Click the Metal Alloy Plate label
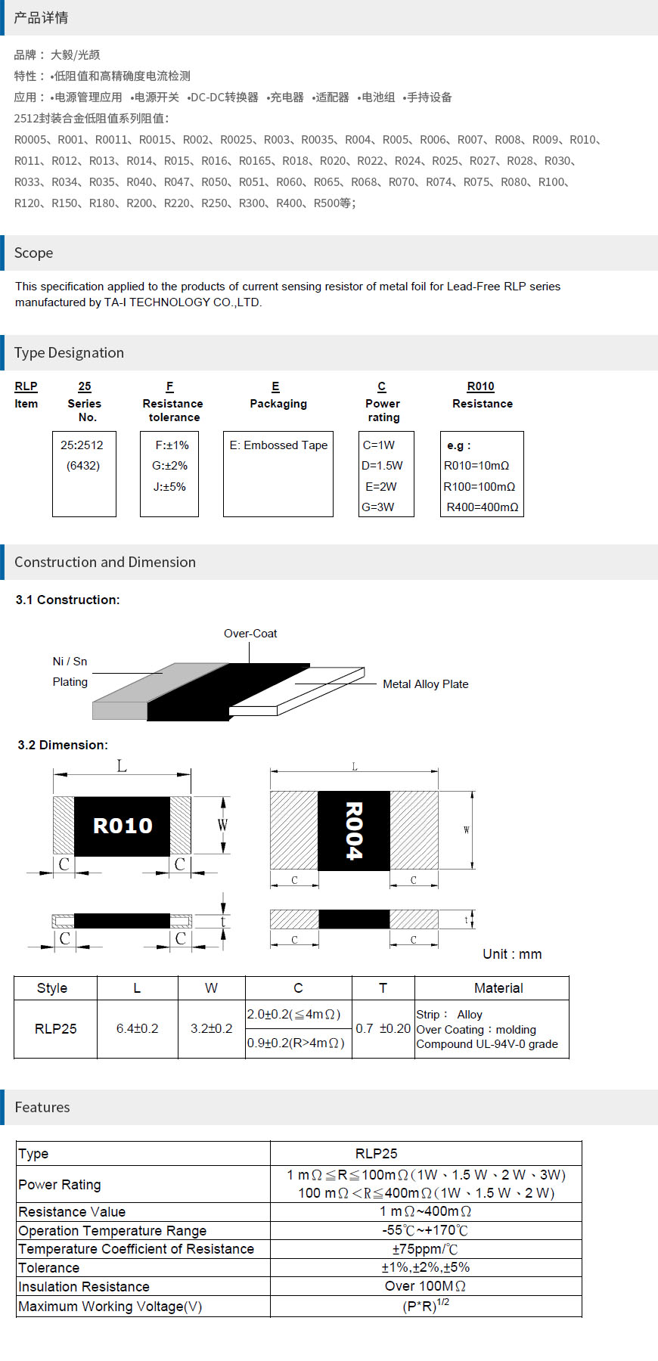658x1361 pixels. [x=425, y=684]
